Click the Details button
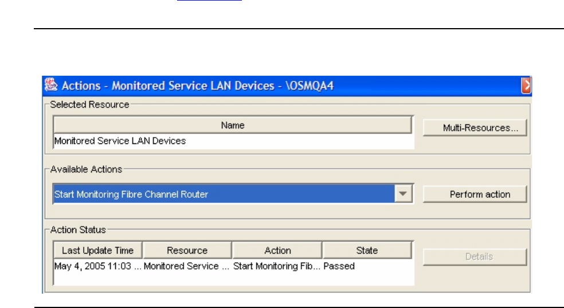Image resolution: width=564 pixels, height=308 pixels. click(x=475, y=257)
